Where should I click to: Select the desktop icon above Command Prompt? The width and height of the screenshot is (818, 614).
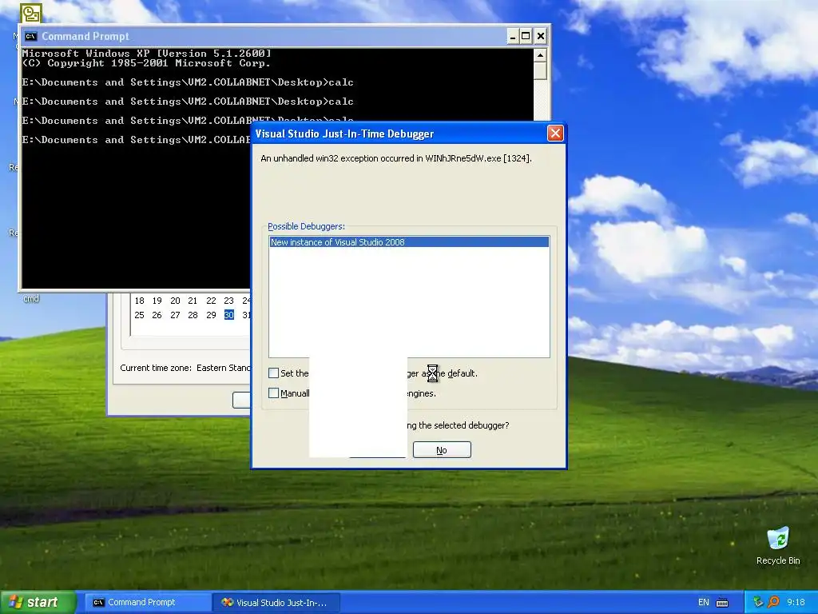(x=31, y=13)
